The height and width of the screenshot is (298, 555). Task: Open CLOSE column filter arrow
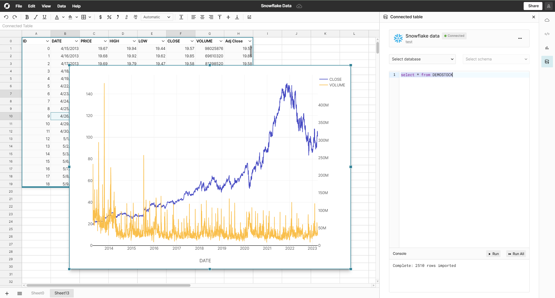(x=192, y=41)
